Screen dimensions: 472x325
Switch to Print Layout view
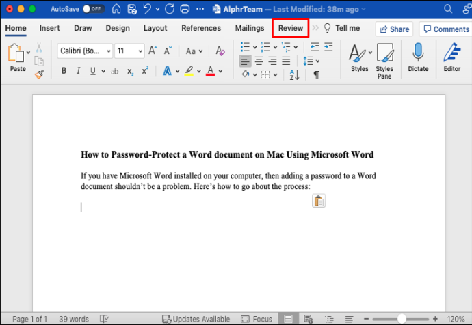pyautogui.click(x=288, y=318)
